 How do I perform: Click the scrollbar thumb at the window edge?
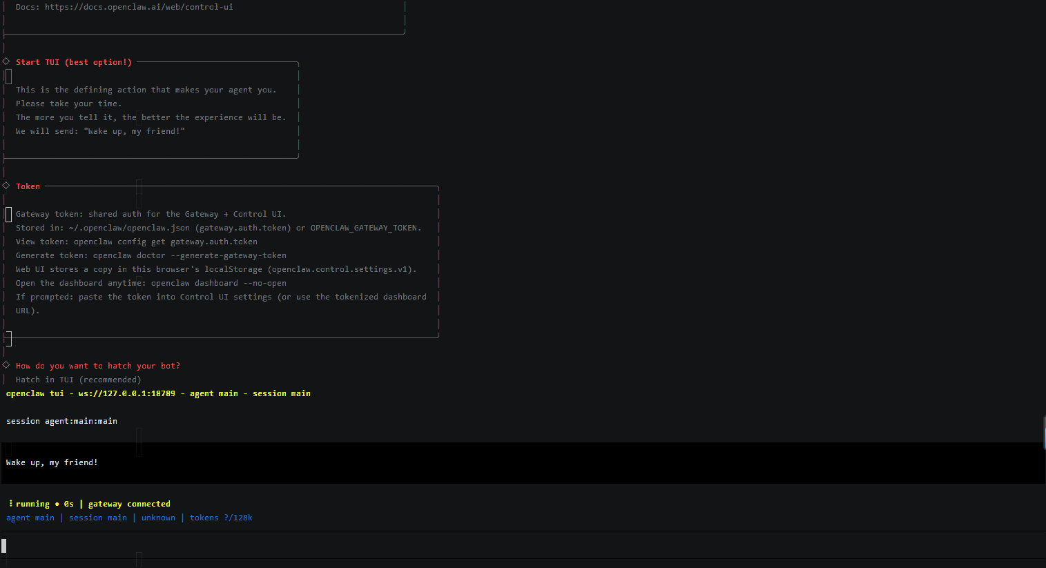[1044, 433]
